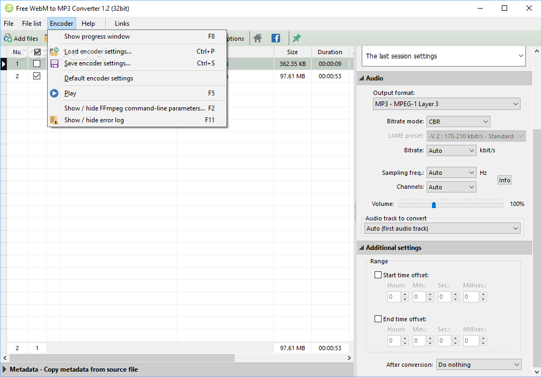Screen dimensions: 542x377
Task: Open the After conversion dropdown
Action: [x=479, y=365]
